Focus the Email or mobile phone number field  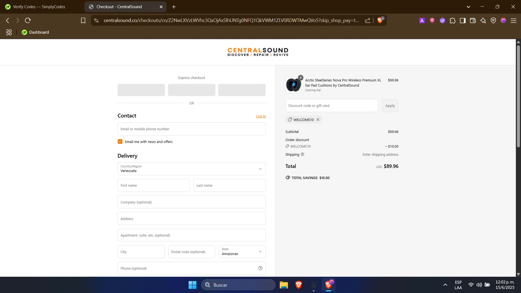tap(192, 129)
